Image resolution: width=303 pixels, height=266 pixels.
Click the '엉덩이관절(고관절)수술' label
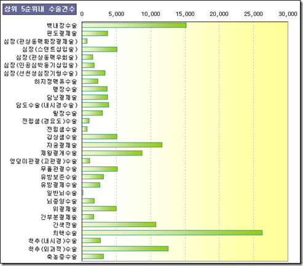click(x=43, y=161)
